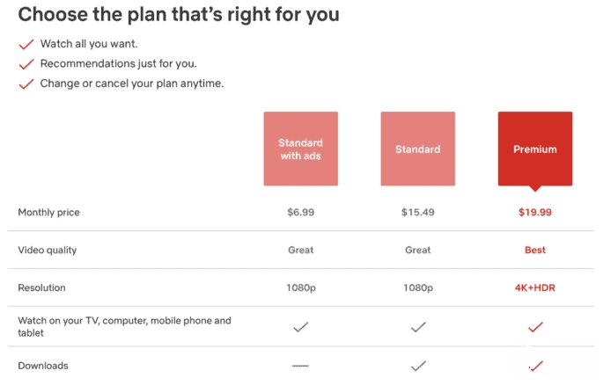Click the Standard plan Downloads checkmark
611x385 pixels.
417,365
